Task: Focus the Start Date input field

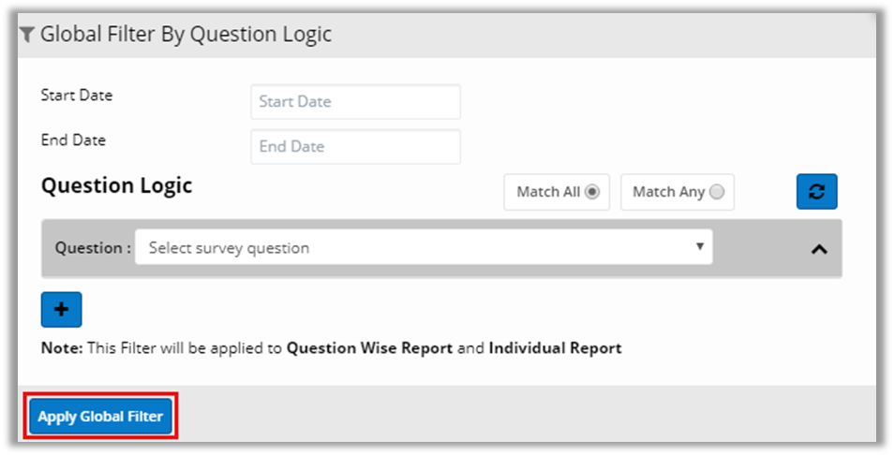Action: [355, 102]
